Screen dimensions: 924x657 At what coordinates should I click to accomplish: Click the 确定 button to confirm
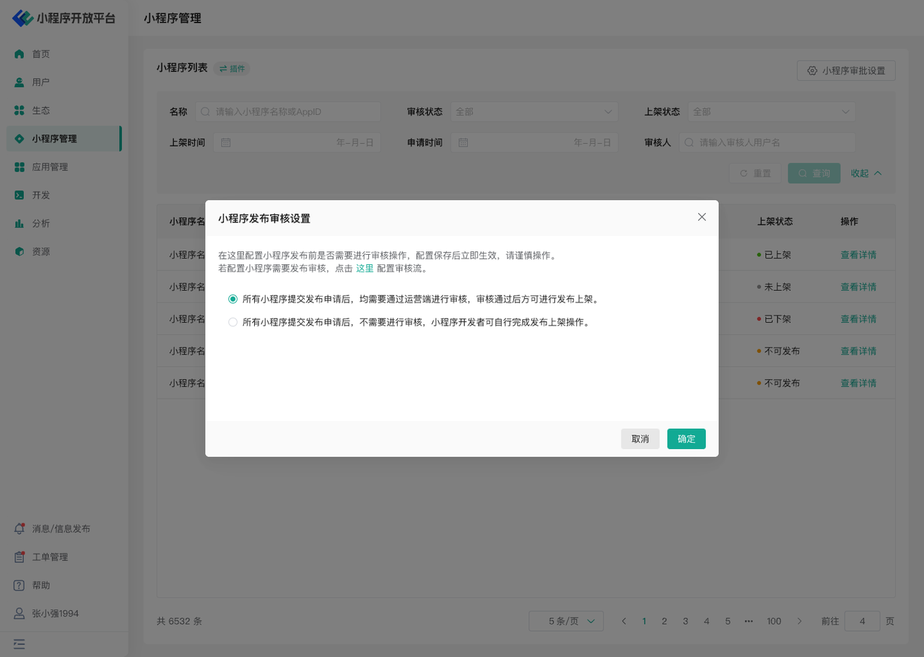click(686, 439)
